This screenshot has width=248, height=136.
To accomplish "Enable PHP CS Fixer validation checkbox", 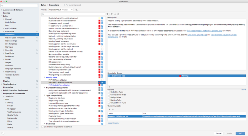I will pyautogui.click(x=102, y=80).
